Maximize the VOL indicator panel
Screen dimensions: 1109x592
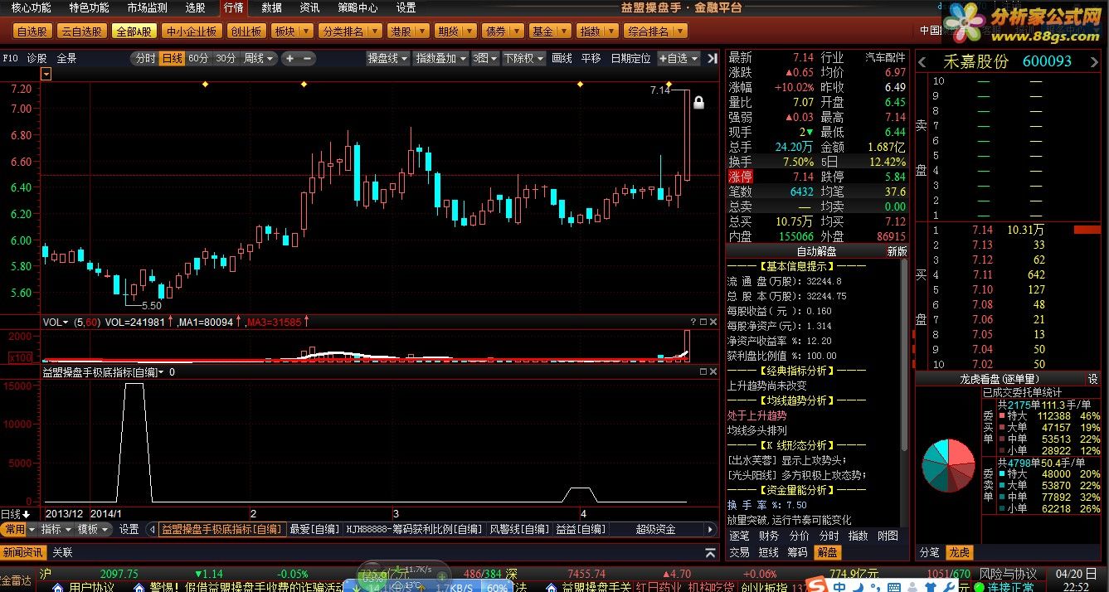703,321
